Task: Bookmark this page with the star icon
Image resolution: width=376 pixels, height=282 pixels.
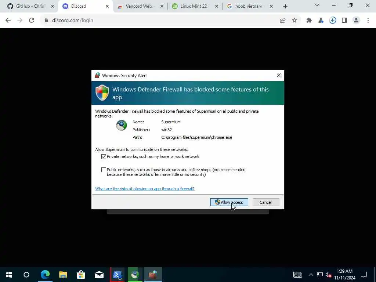Action: pyautogui.click(x=294, y=21)
